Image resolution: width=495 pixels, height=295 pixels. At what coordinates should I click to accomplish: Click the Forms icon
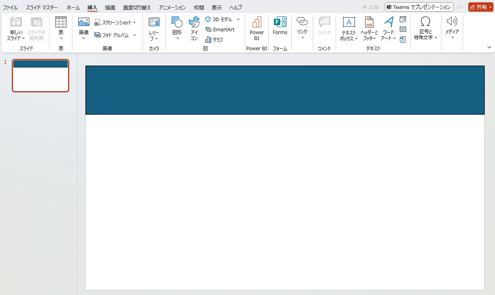click(280, 22)
